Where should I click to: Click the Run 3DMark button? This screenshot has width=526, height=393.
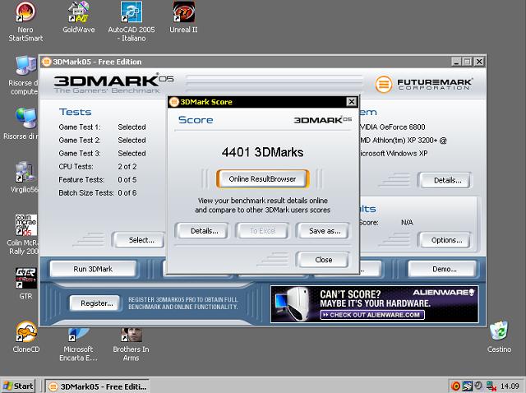coord(93,269)
